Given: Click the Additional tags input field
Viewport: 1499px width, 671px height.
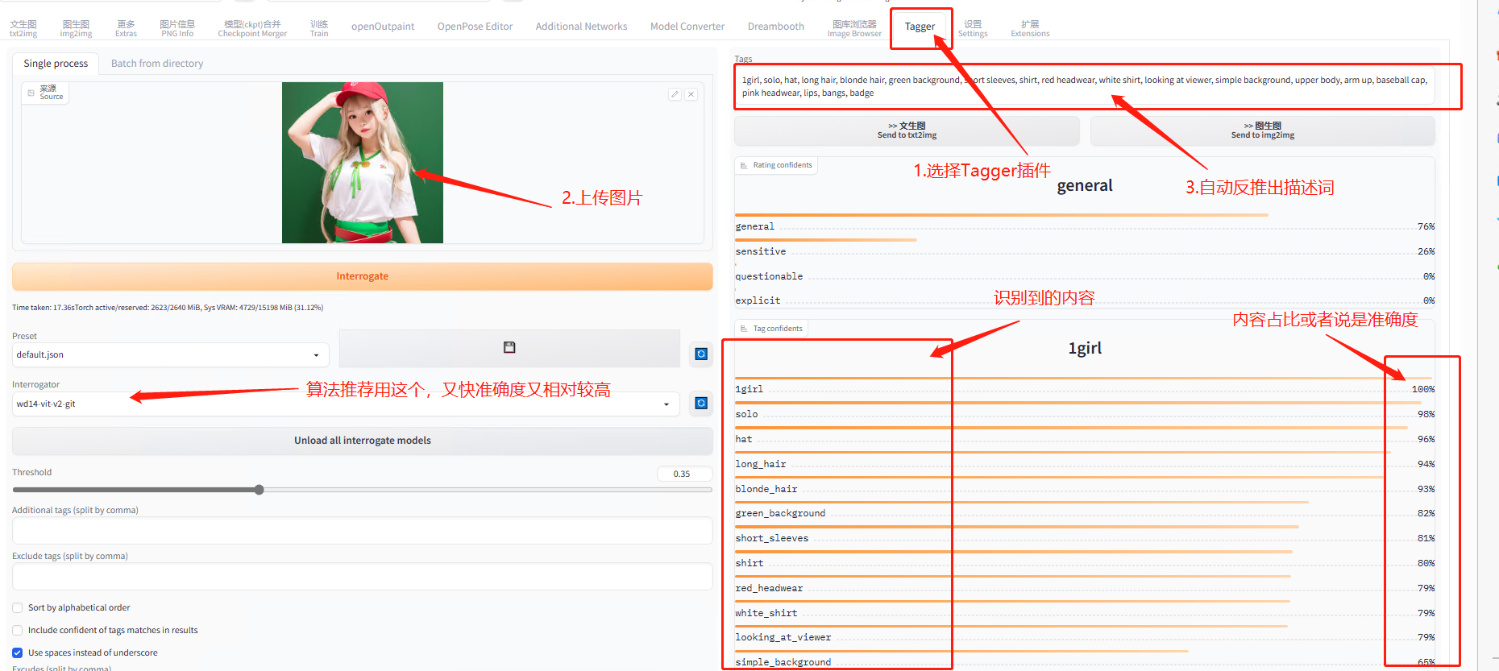Looking at the screenshot, I should click(x=362, y=531).
